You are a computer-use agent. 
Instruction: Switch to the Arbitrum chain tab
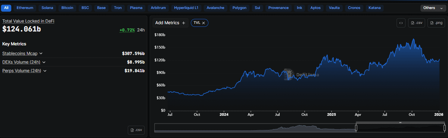click(158, 8)
